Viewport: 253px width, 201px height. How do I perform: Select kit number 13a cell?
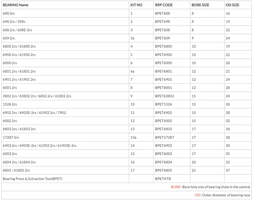pos(133,137)
